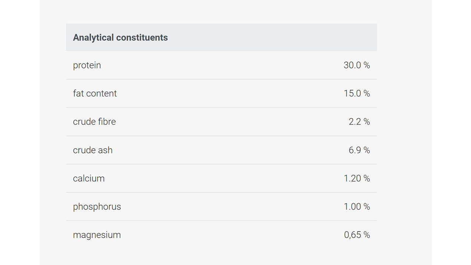Click the 1.00 % phosphorus value
Image resolution: width=471 pixels, height=265 pixels.
[x=357, y=207]
